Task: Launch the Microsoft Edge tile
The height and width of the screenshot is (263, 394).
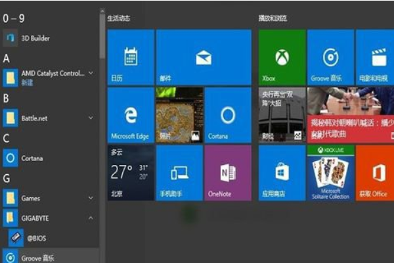Action: 131,115
